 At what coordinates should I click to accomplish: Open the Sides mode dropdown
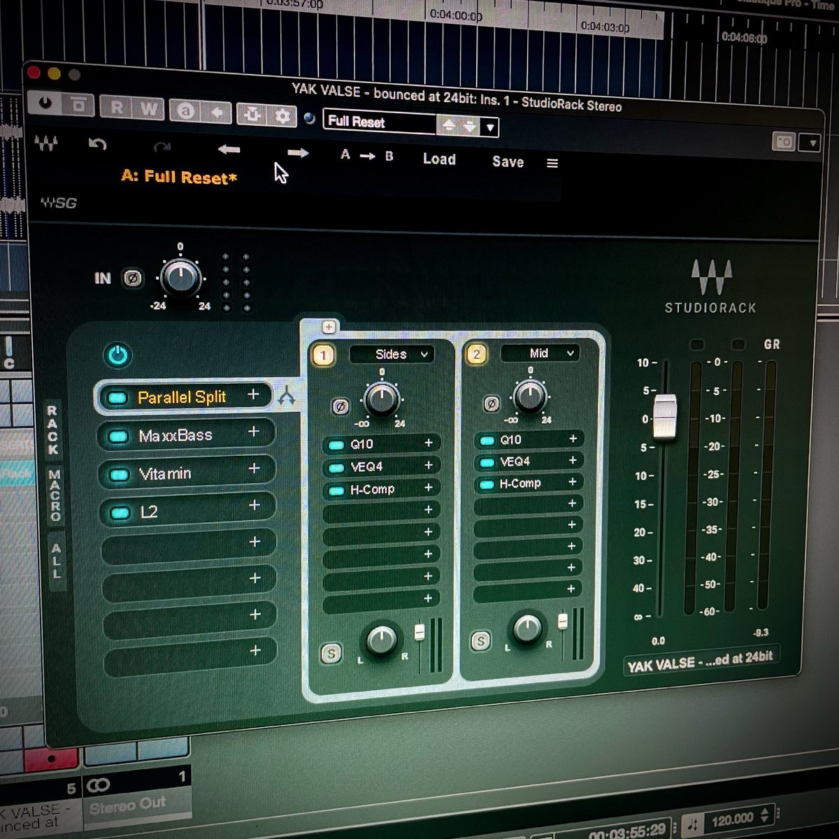pos(392,354)
